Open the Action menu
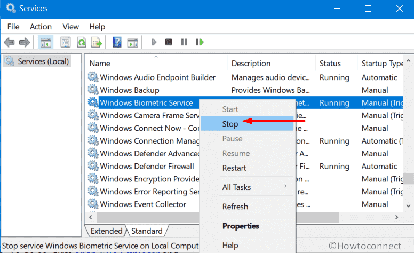Screen dimensions: 414x253 click(x=41, y=27)
